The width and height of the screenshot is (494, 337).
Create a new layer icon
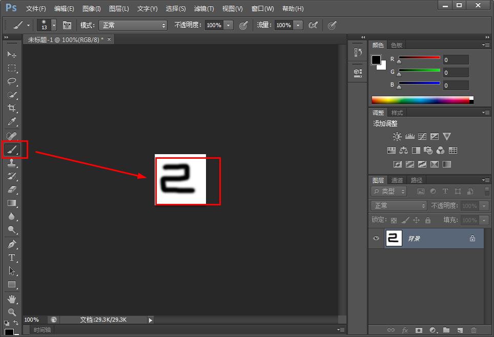pyautogui.click(x=460, y=330)
